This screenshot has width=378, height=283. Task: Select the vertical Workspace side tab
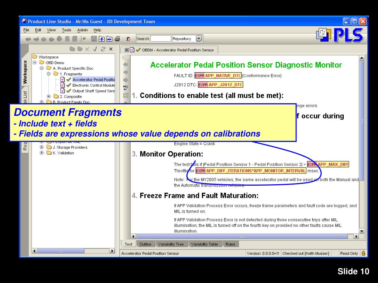click(25, 72)
